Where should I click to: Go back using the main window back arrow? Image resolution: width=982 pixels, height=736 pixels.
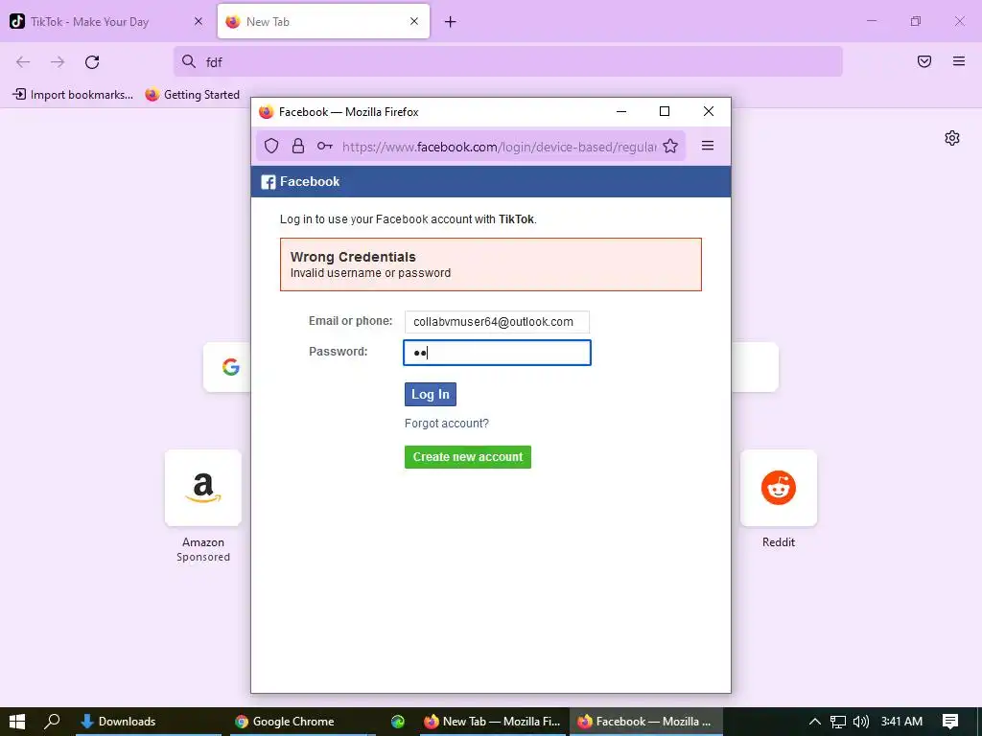pyautogui.click(x=23, y=62)
